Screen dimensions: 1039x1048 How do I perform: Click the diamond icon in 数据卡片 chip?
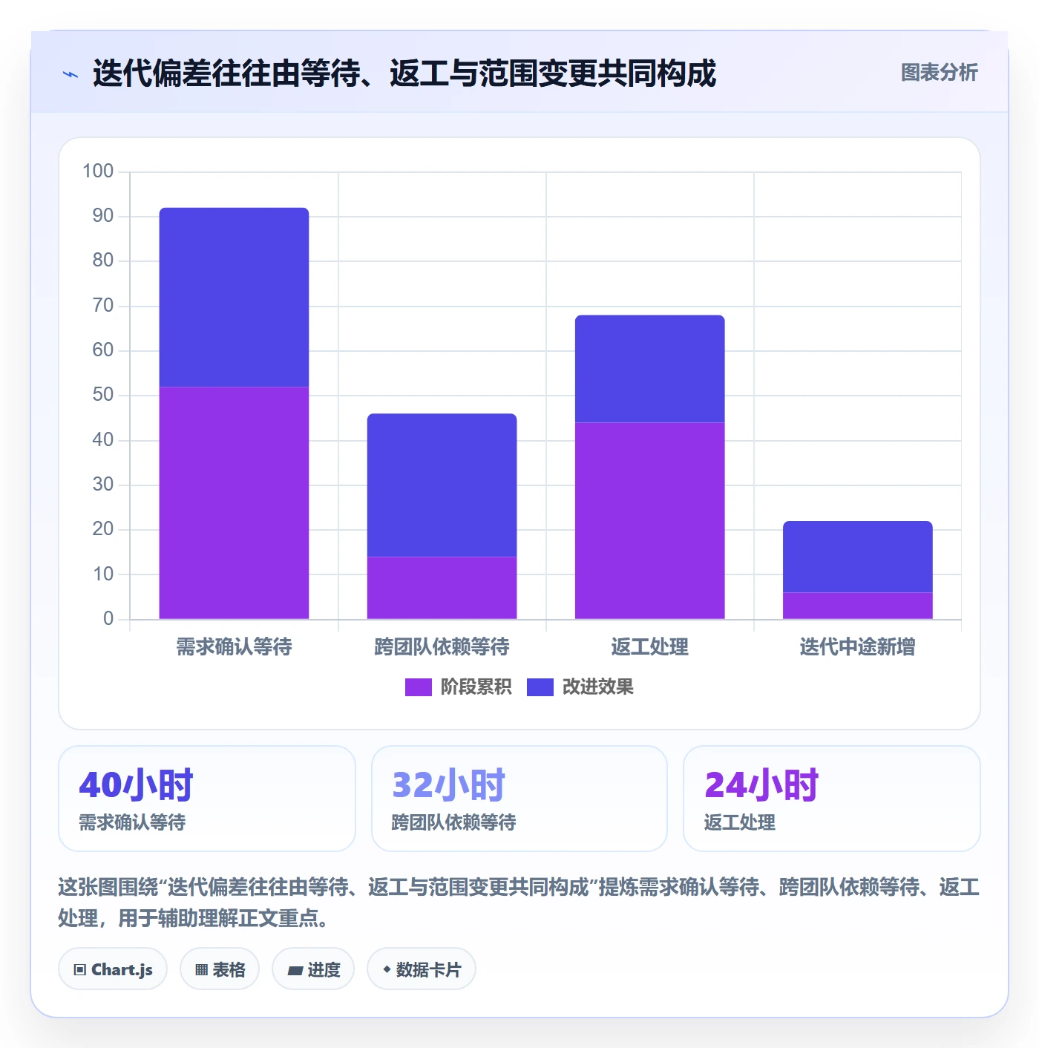click(x=387, y=969)
